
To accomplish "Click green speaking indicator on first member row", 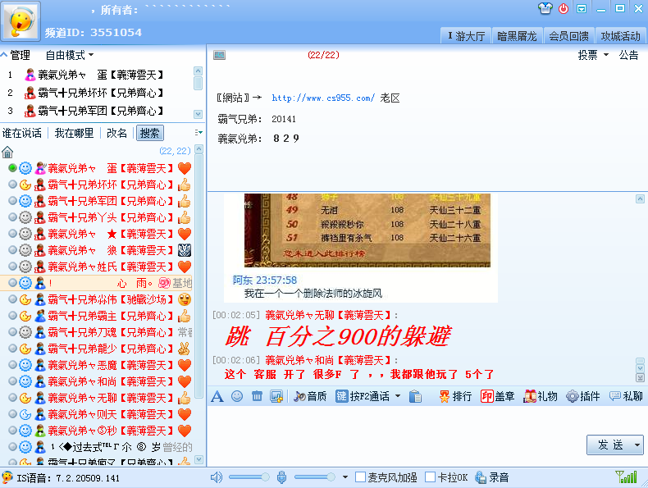I will 12,168.
